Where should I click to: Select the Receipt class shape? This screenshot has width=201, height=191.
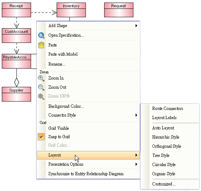point(16,10)
